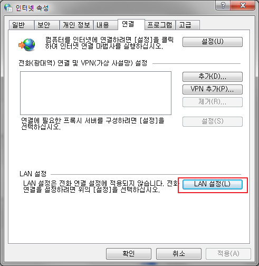Open LAN 설정(L) dialog
The width and height of the screenshot is (259, 266).
click(x=213, y=184)
